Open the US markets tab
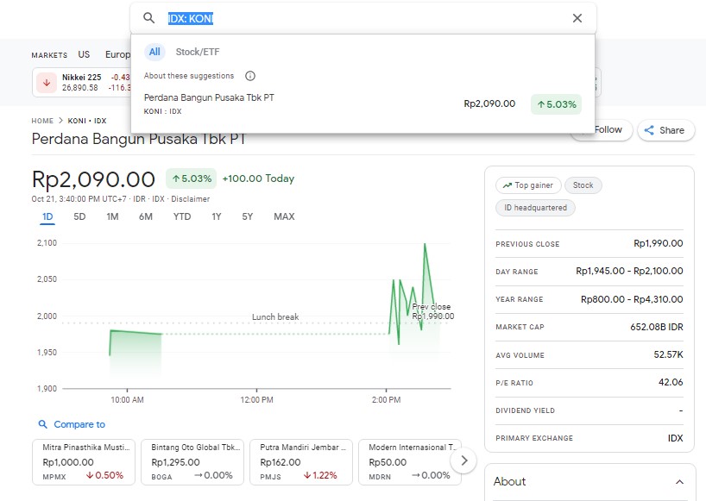 [84, 54]
